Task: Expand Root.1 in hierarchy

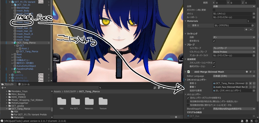Action: tap(17, 49)
